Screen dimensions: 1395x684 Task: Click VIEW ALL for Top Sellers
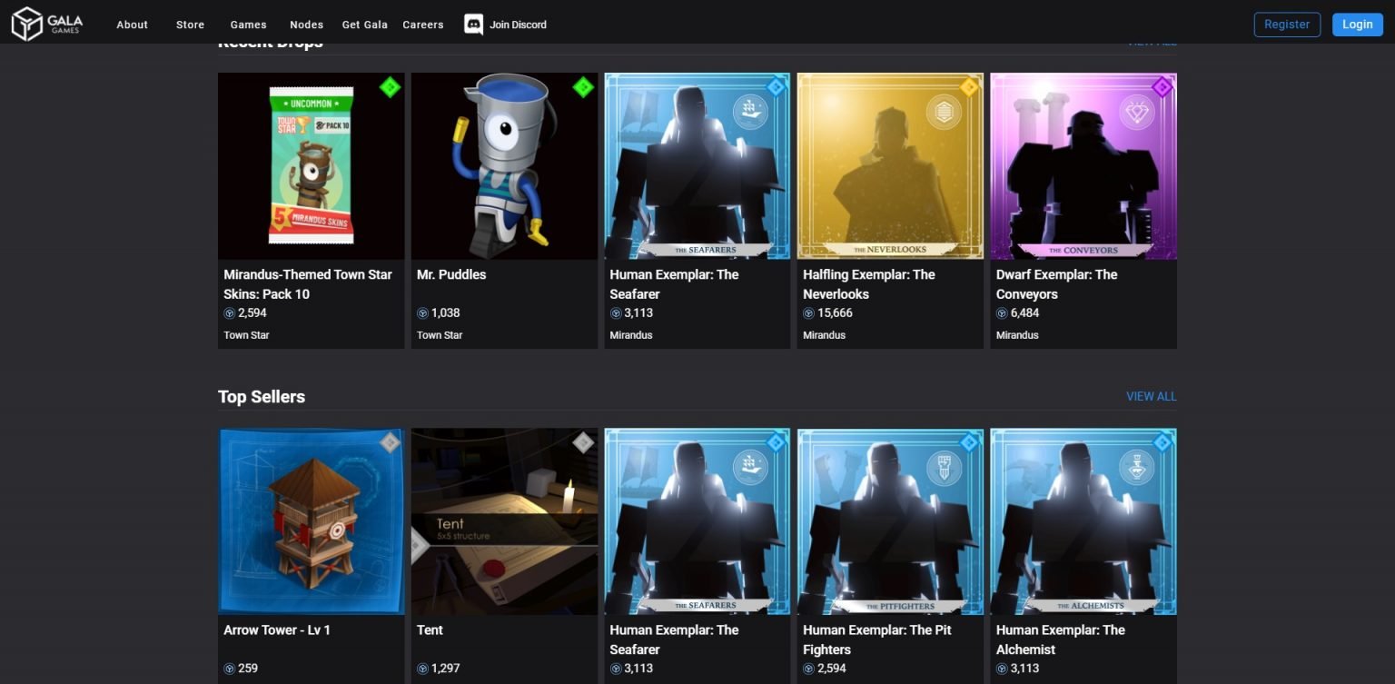point(1151,396)
